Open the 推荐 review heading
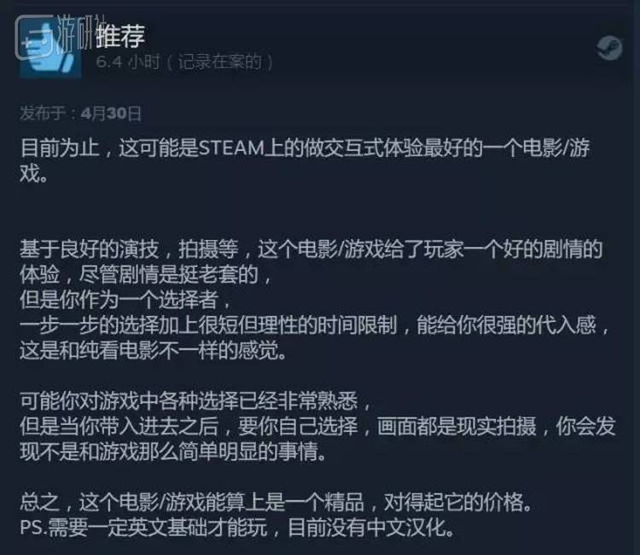This screenshot has height=555, width=640. (x=120, y=36)
